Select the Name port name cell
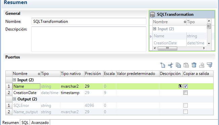 [26, 86]
